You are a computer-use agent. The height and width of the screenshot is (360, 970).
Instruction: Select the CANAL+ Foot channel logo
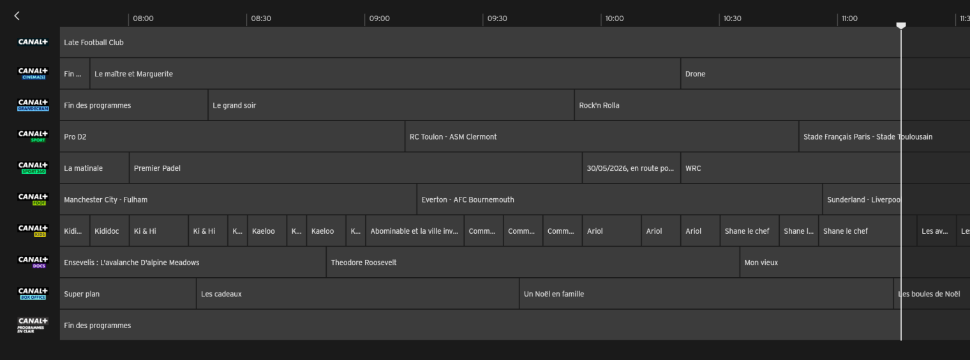(x=33, y=199)
